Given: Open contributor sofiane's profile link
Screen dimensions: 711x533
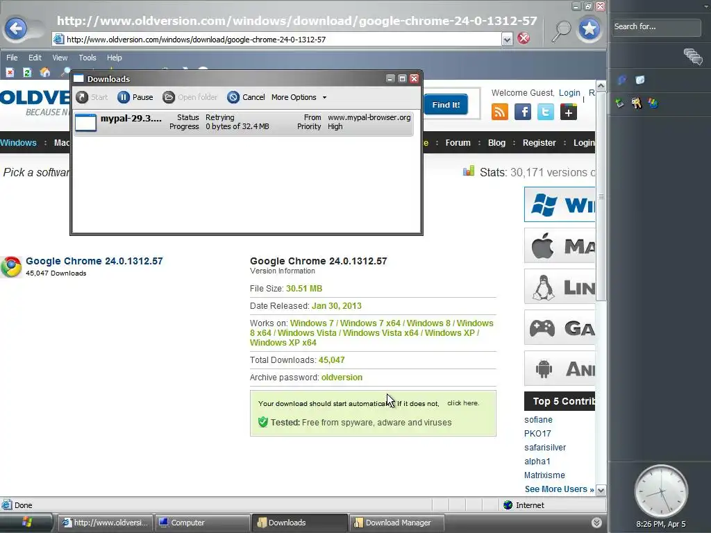Looking at the screenshot, I should pos(538,420).
